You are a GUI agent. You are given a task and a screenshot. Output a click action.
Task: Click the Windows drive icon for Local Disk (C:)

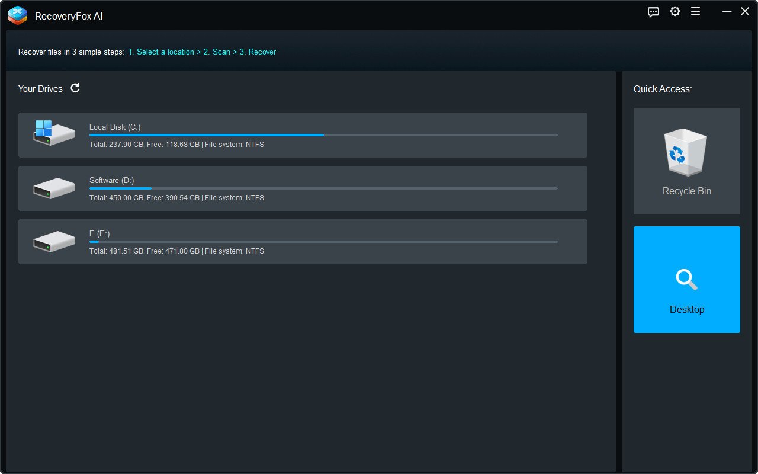[54, 133]
